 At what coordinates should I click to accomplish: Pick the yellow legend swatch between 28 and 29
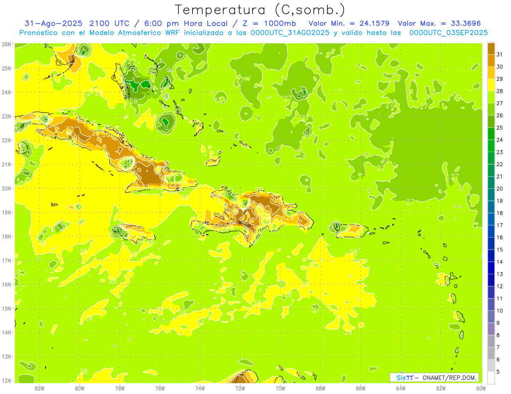(491, 85)
